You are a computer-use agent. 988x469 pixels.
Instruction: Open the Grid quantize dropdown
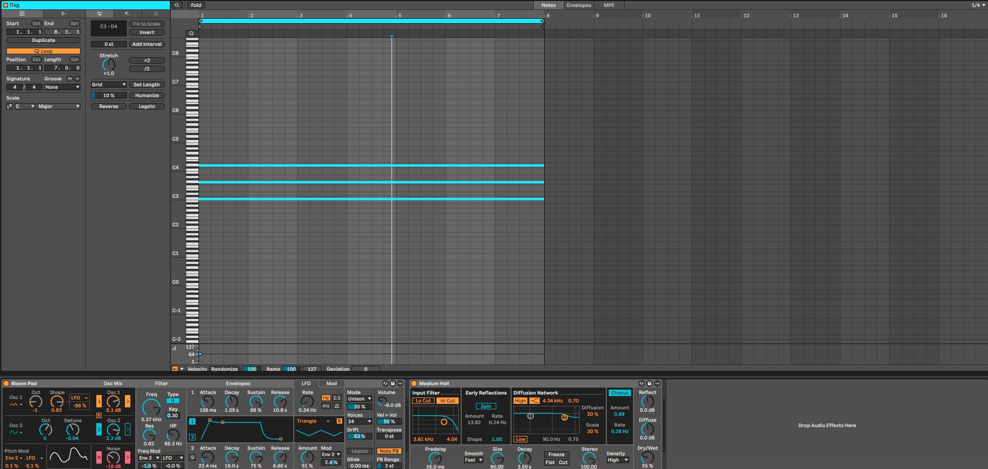point(109,85)
